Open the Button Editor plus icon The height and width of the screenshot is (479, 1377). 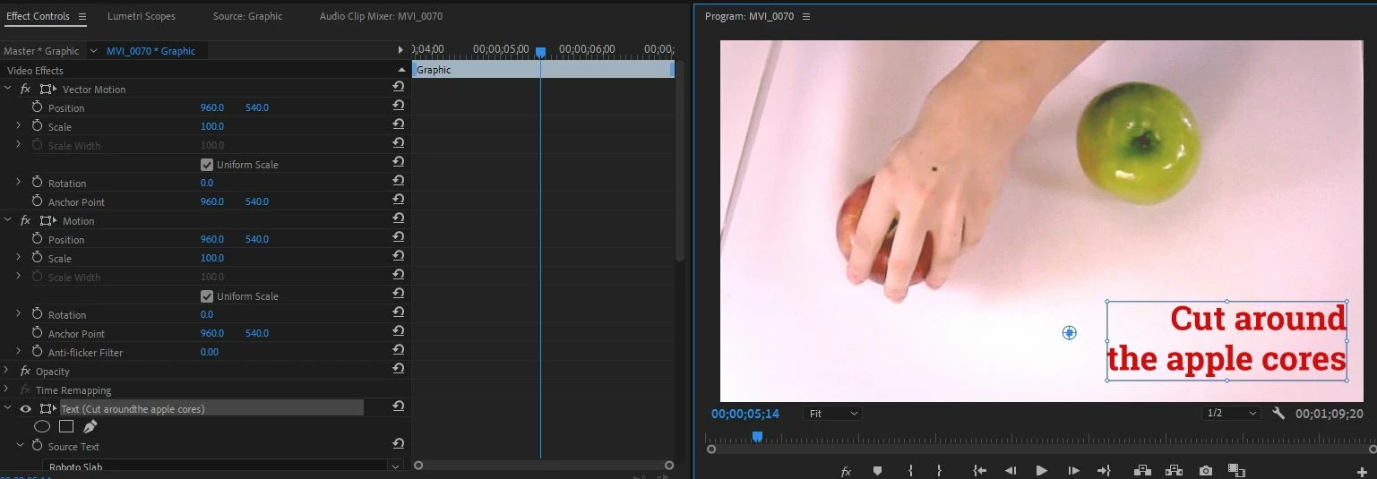coord(1362,472)
